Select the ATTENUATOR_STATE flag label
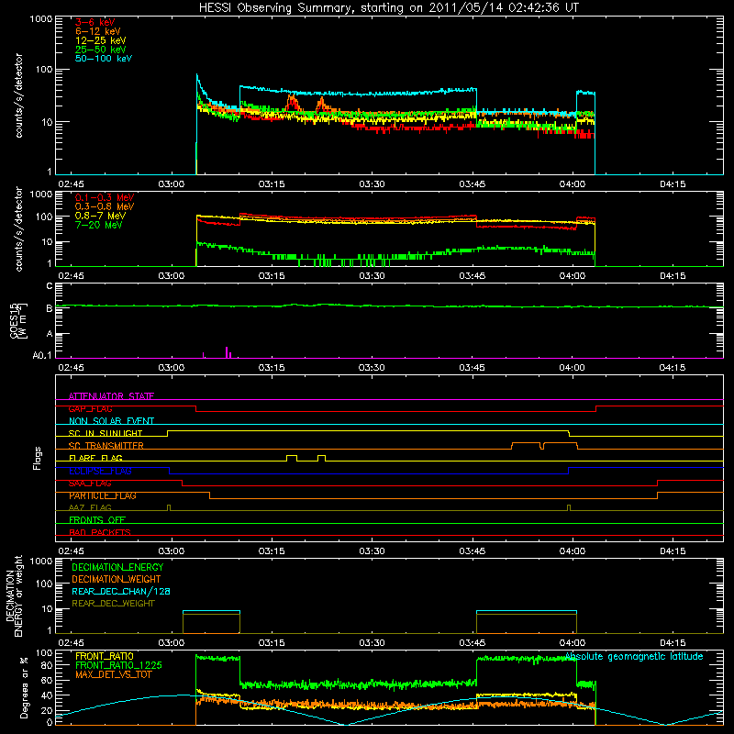The height and width of the screenshot is (734, 734). pos(111,396)
